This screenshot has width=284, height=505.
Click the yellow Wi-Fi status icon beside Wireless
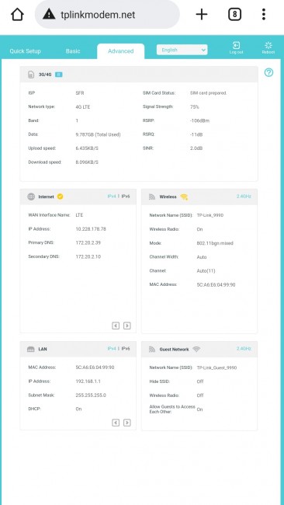(x=184, y=197)
